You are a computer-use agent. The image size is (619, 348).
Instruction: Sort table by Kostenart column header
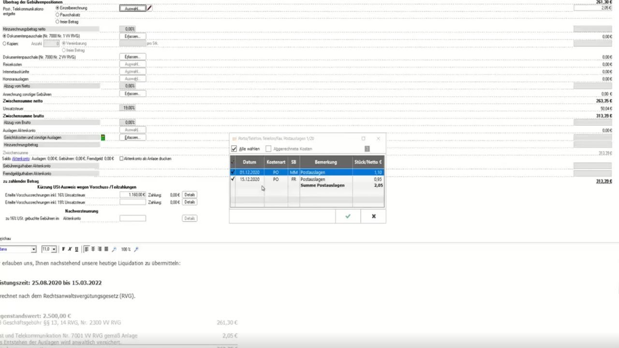tap(276, 162)
